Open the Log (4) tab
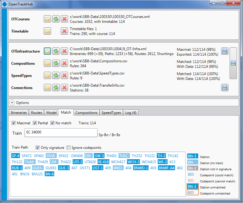Image resolution: width=243 pixels, height=203 pixels. point(131,112)
